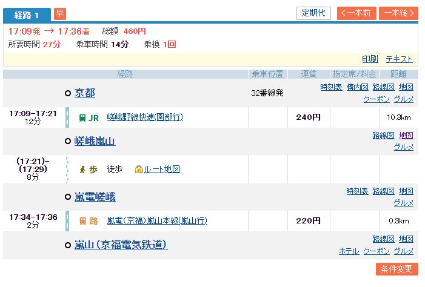Show the next train with 一本後
The image size is (425, 287).
pos(398,13)
